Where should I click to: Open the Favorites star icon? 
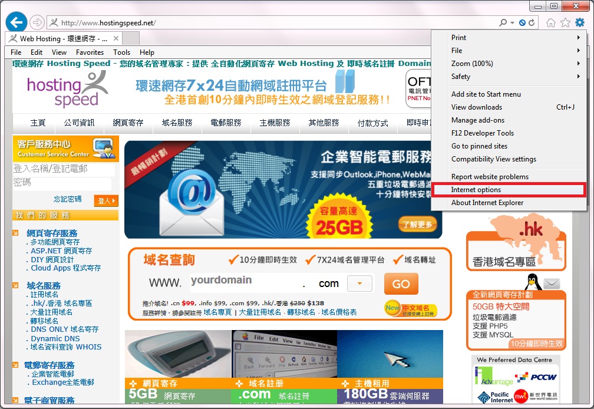[x=565, y=23]
